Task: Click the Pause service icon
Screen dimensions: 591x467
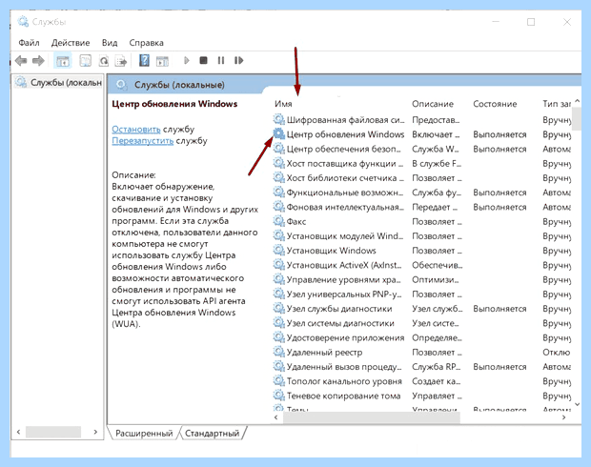Action: (x=221, y=60)
